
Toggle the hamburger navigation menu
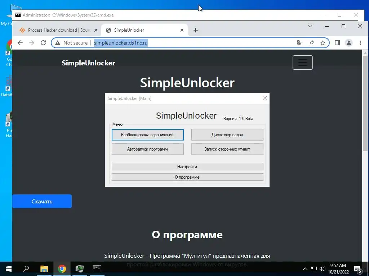[x=303, y=63]
